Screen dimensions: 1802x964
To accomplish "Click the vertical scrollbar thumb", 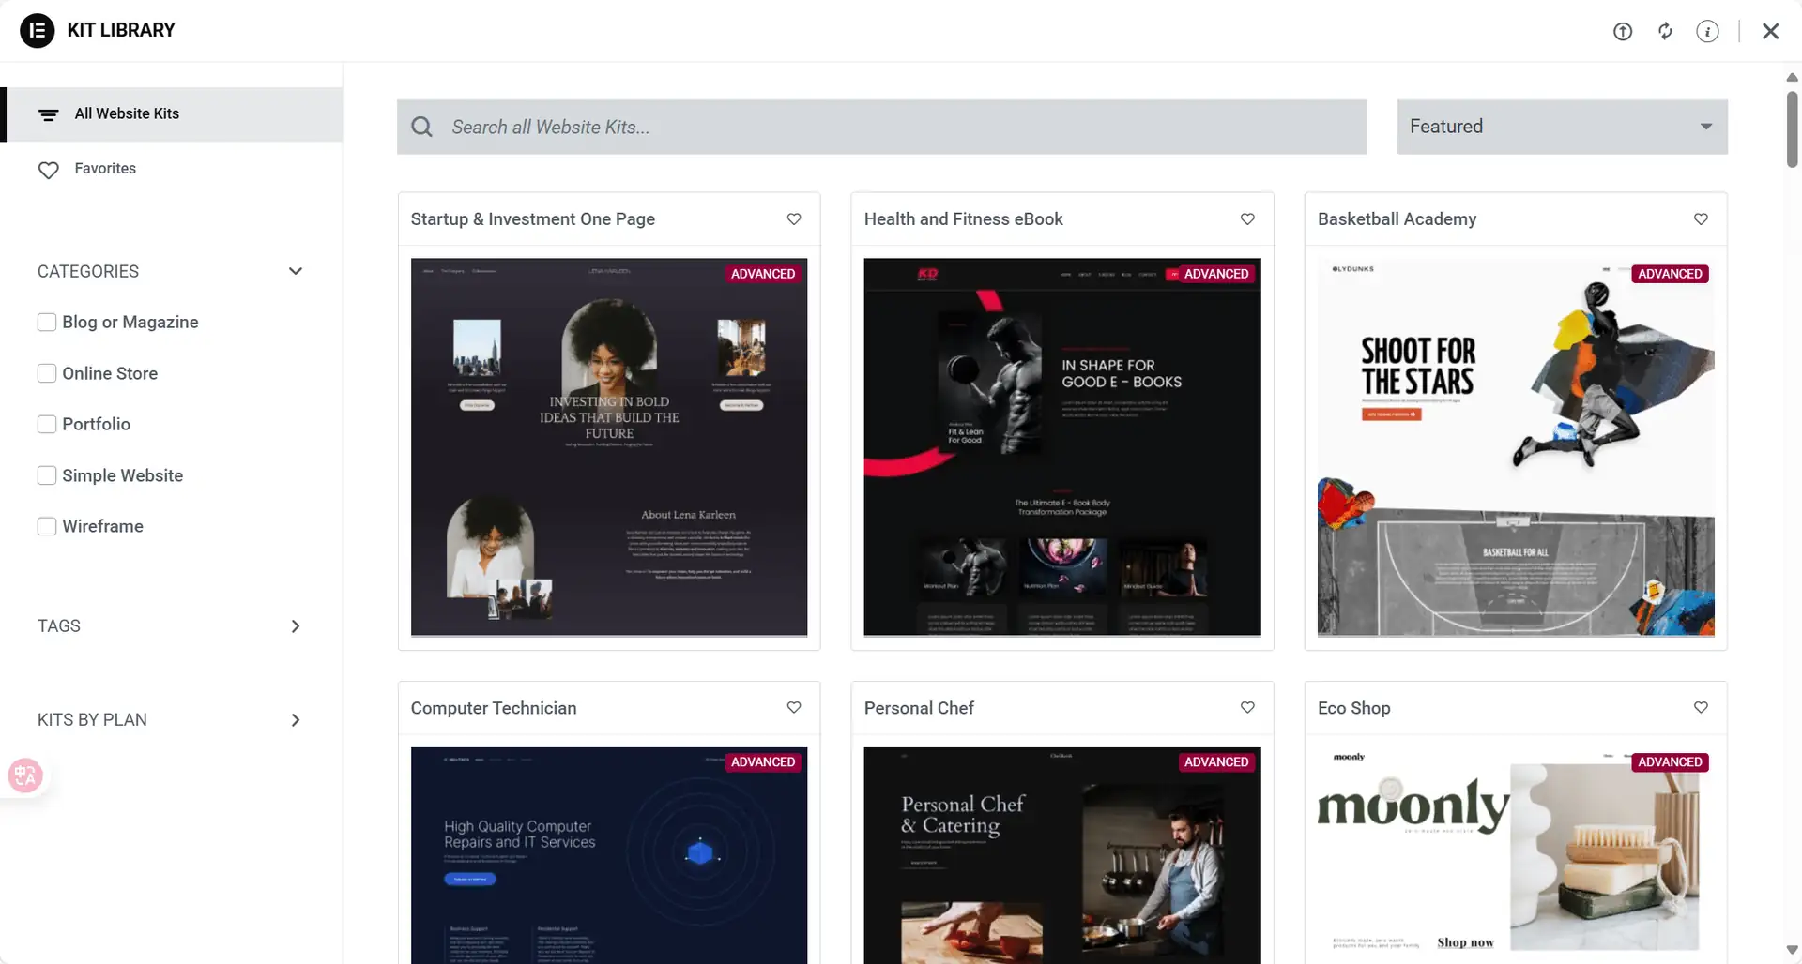I will pos(1792,129).
